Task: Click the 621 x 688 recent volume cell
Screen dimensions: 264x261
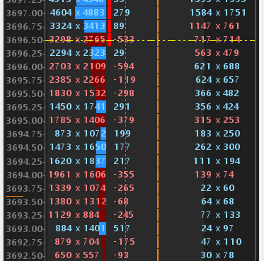Action: coord(217,66)
